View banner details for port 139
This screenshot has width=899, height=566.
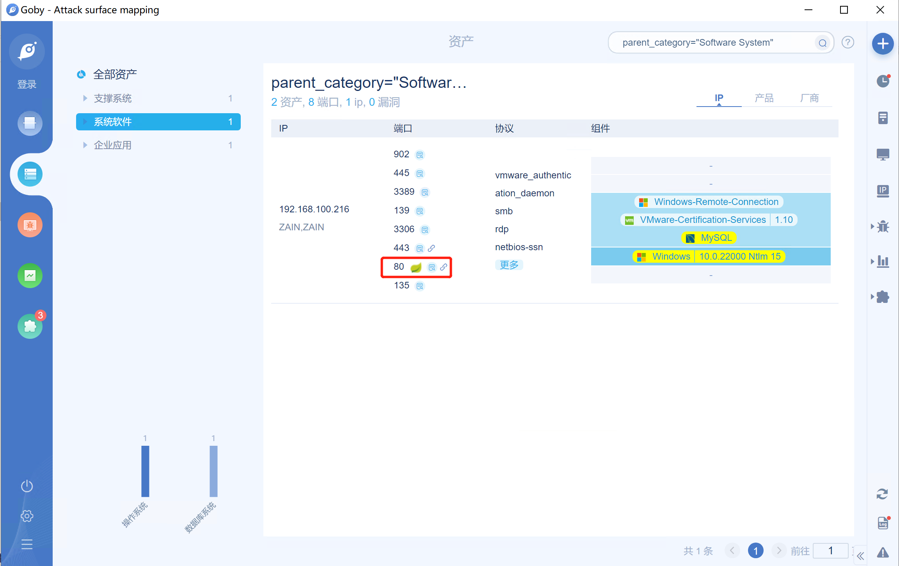[x=420, y=211]
